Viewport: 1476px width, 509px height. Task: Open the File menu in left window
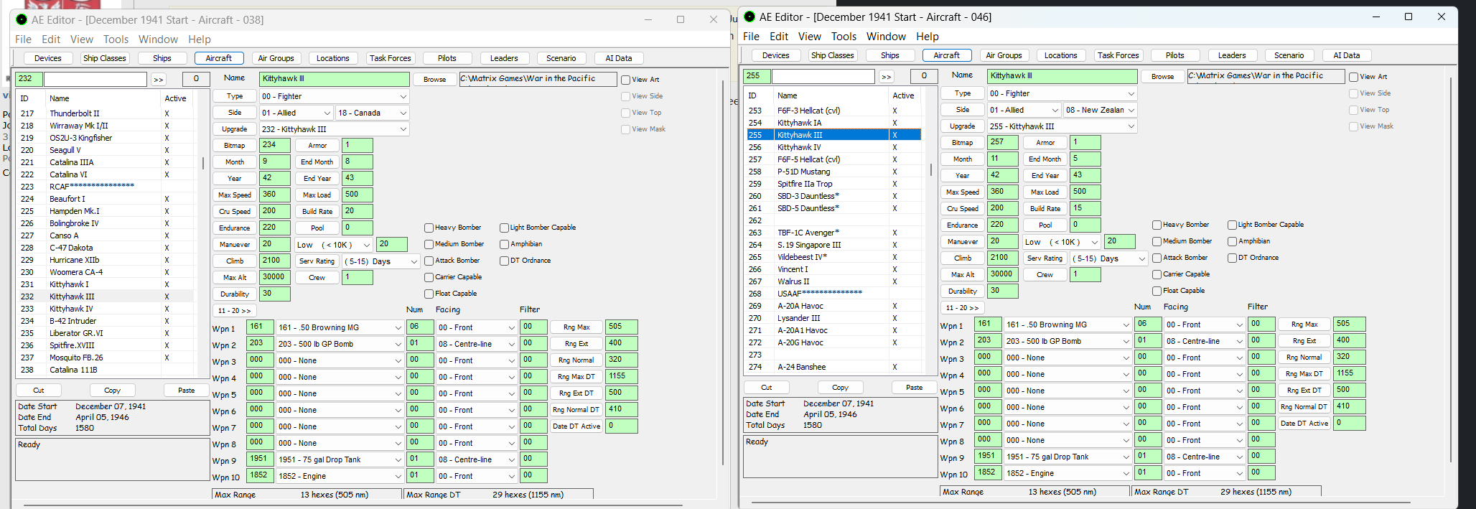(x=24, y=39)
